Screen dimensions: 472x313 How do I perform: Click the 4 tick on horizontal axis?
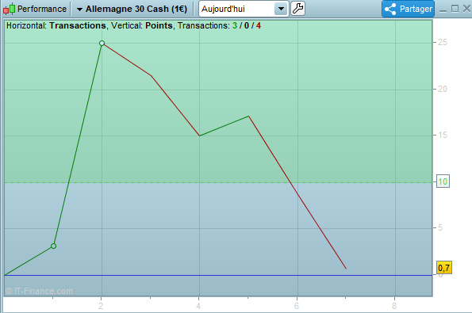tap(198, 306)
